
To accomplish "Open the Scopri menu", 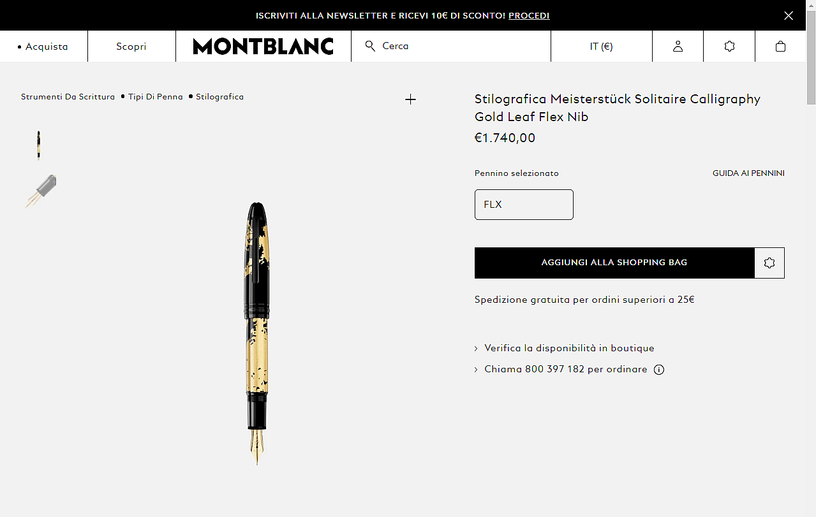I will coord(131,47).
